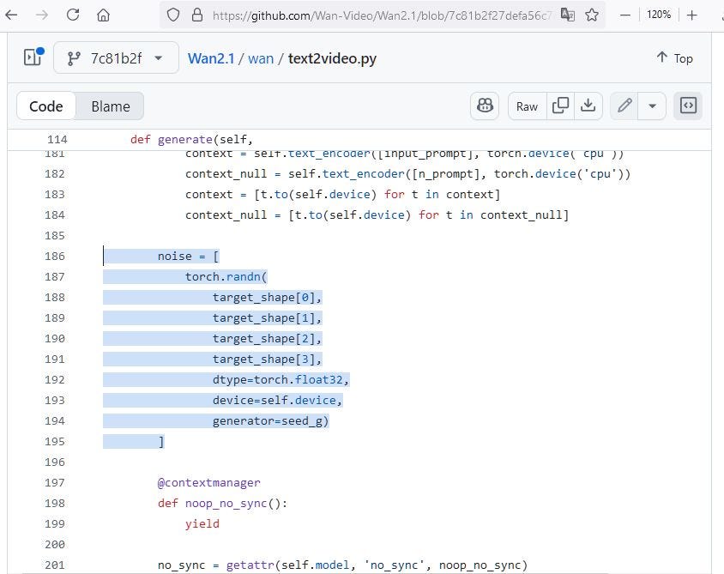Expand the file tree side panel
This screenshot has height=574, width=724.
33,57
